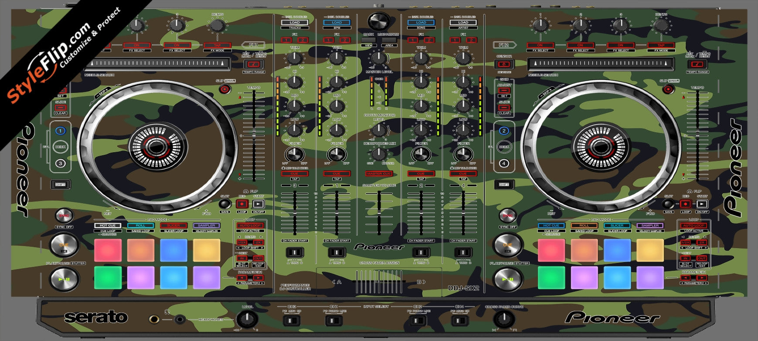This screenshot has height=341, width=758.
Task: Click the right deck NEEDLE SEARCH strip
Action: click(600, 64)
